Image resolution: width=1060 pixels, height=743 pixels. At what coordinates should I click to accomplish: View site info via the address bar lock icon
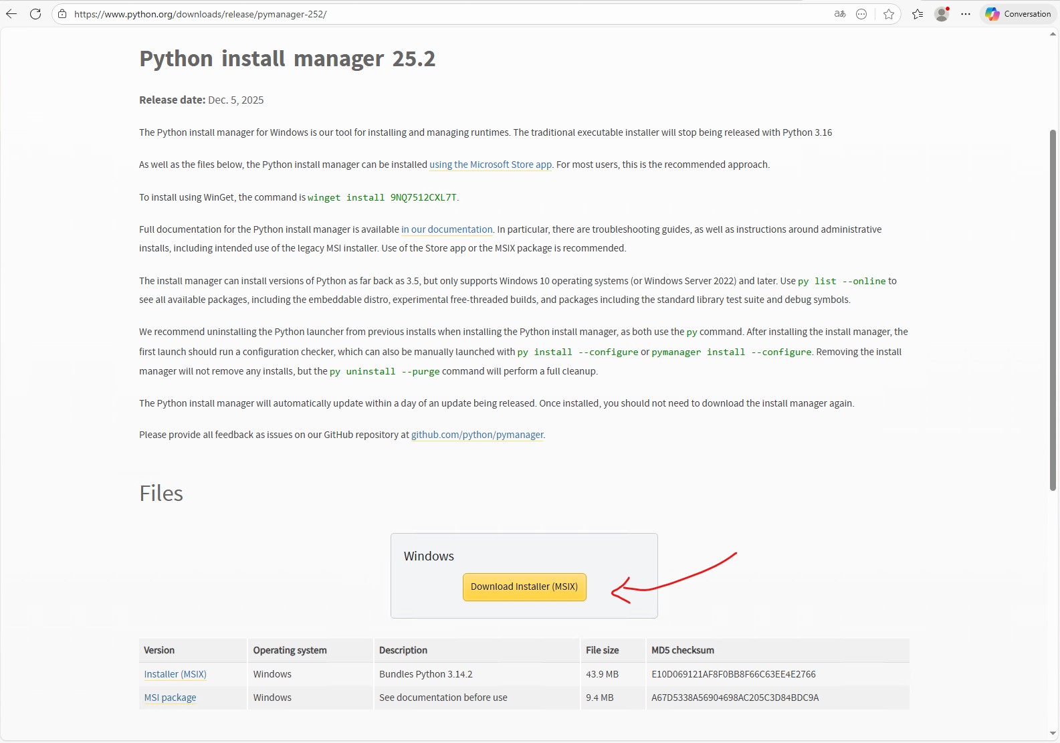click(62, 14)
